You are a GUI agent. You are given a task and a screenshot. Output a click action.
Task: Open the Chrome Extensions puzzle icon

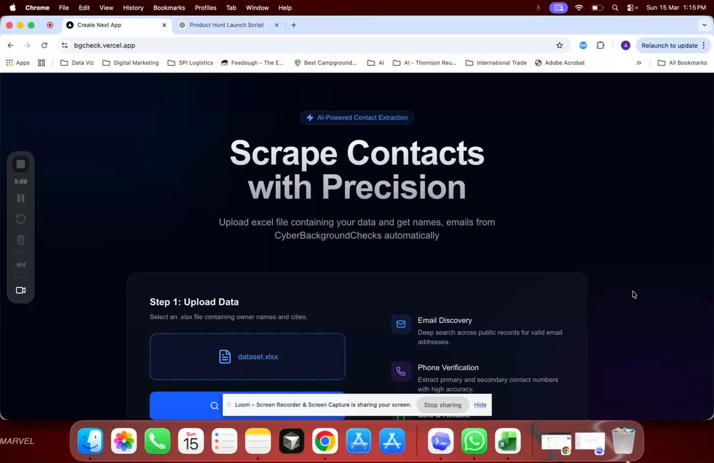[601, 45]
